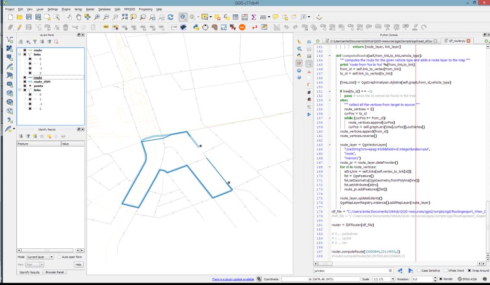Image resolution: width=490 pixels, height=285 pixels.
Task: Toggle visibility of the points layer
Action: 25,86
